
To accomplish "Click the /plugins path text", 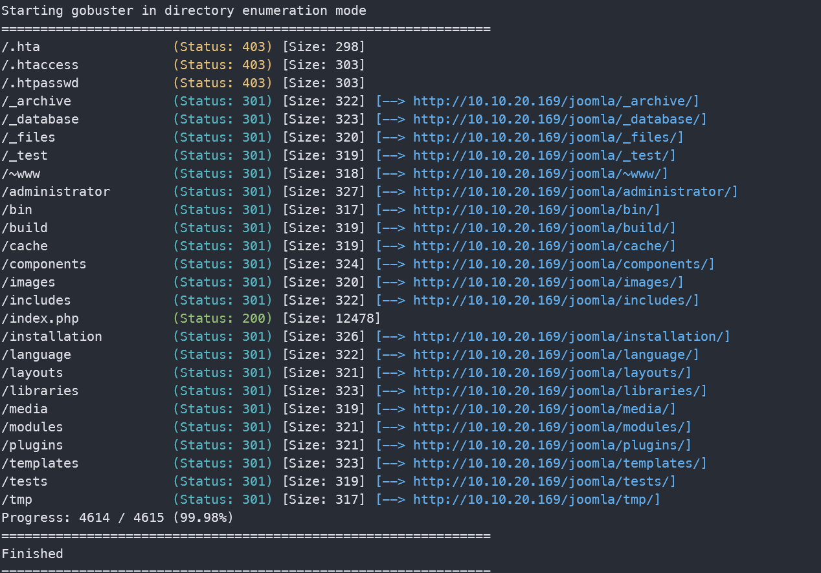I will [x=32, y=445].
